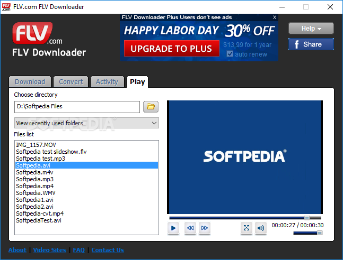Select SoftpediaTest.avi file
The image size is (343, 260).
click(86, 220)
